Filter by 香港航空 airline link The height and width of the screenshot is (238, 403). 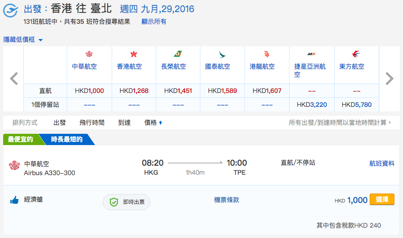pos(129,66)
